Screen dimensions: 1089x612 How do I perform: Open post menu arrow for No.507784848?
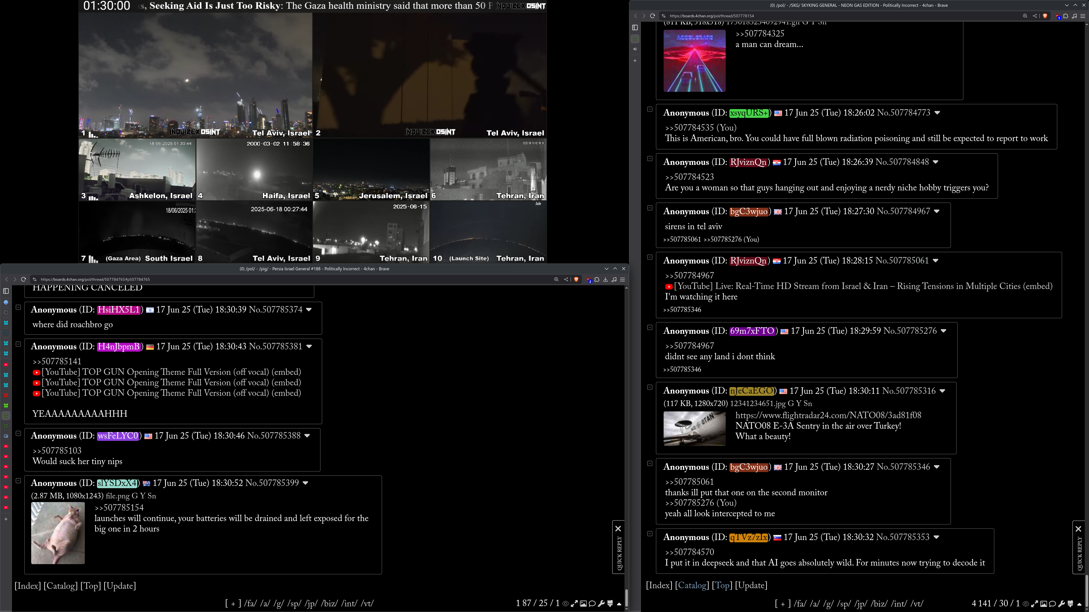coord(936,162)
